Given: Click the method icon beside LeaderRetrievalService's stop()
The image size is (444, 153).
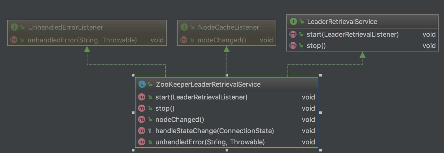Looking at the screenshot, I should (x=293, y=45).
